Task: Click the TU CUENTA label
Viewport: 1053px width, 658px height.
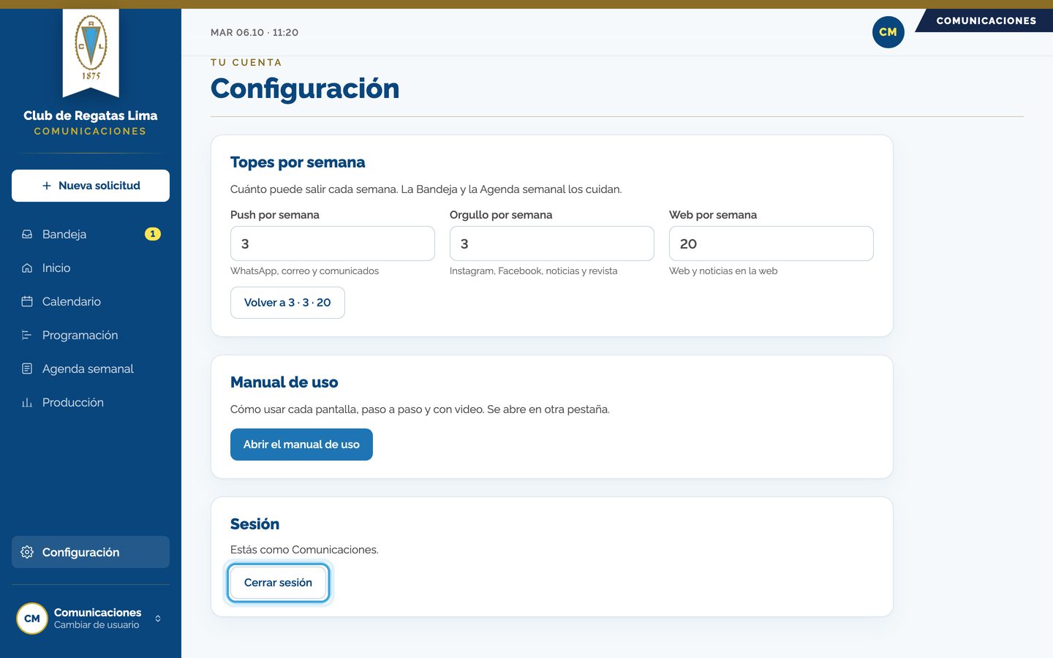Action: click(x=246, y=63)
